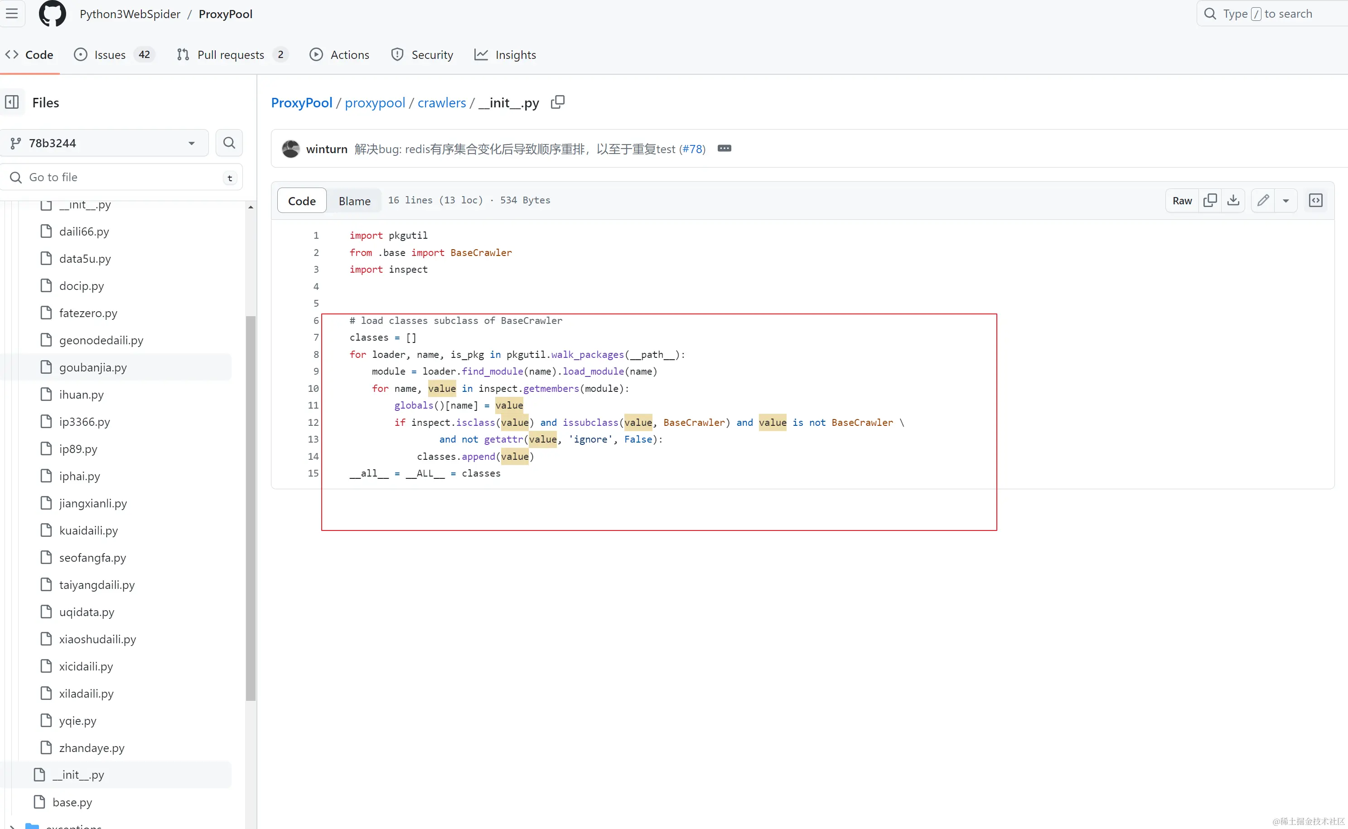
Task: Download the raw file
Action: click(1233, 200)
